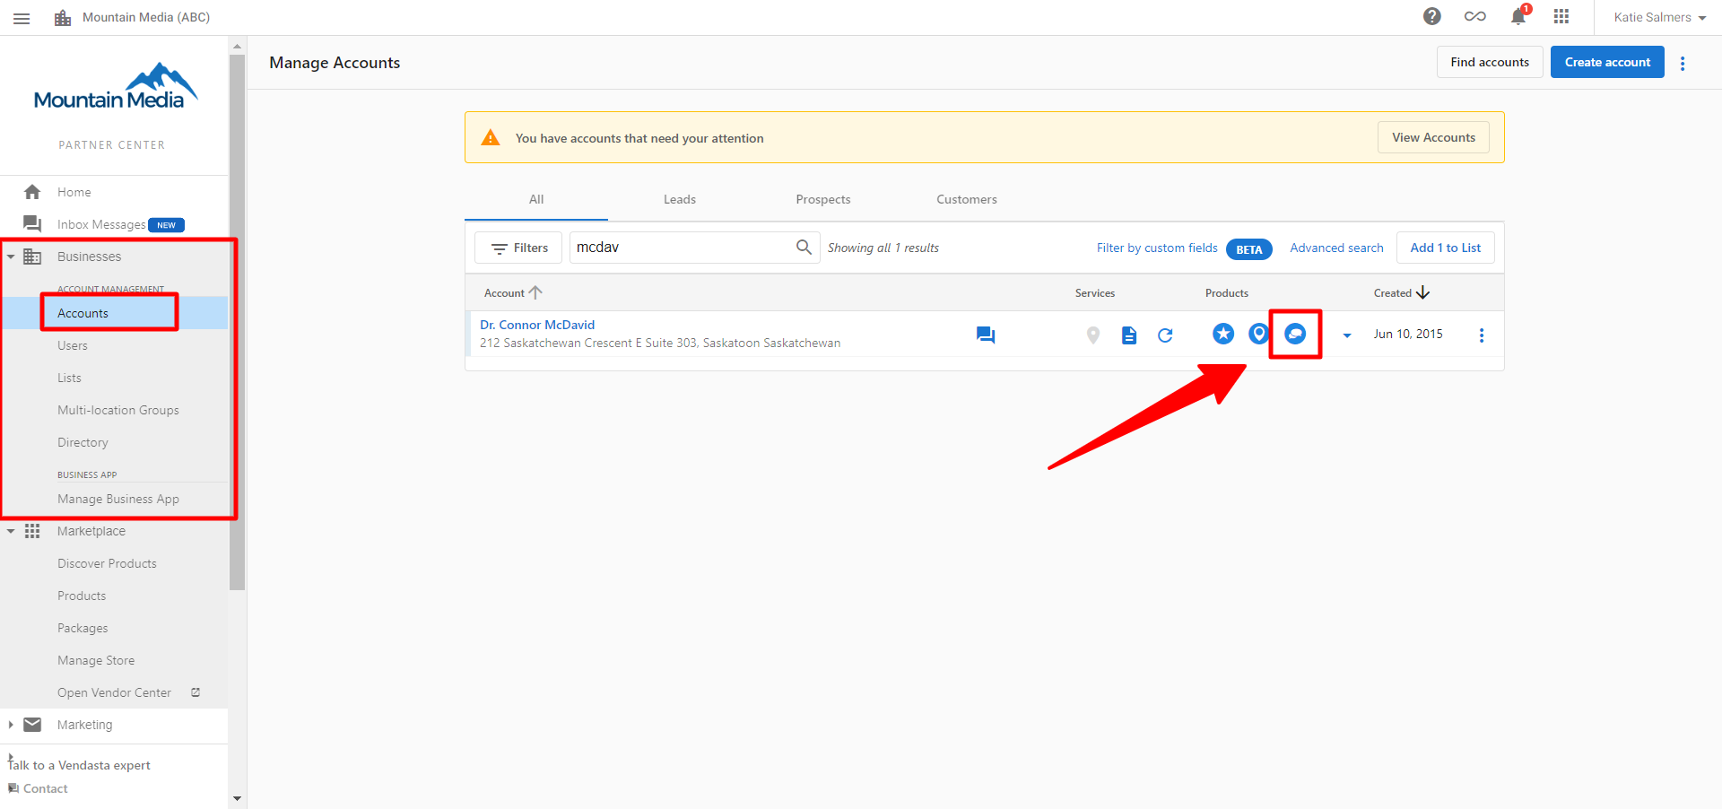Open Discover Products

[x=107, y=563]
